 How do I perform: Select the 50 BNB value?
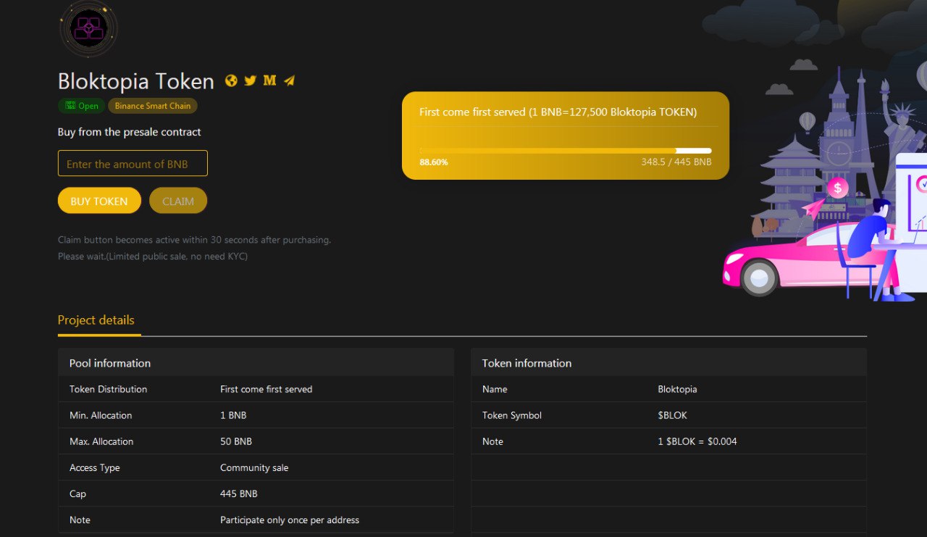(x=236, y=441)
